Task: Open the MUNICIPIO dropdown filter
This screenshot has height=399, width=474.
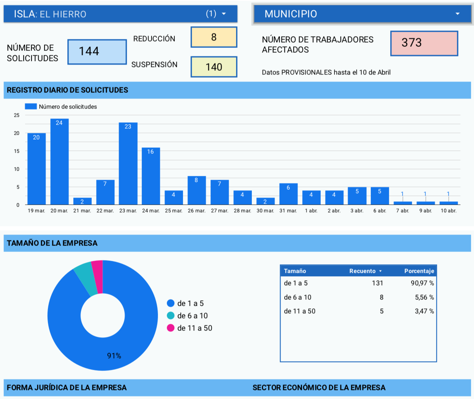Action: tap(362, 14)
